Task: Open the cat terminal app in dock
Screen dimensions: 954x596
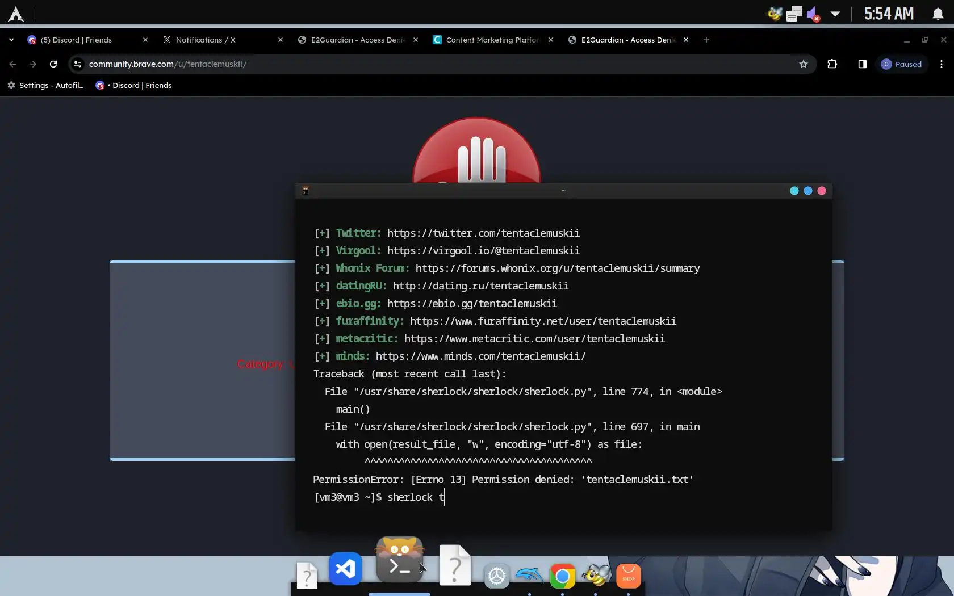Action: (x=400, y=560)
